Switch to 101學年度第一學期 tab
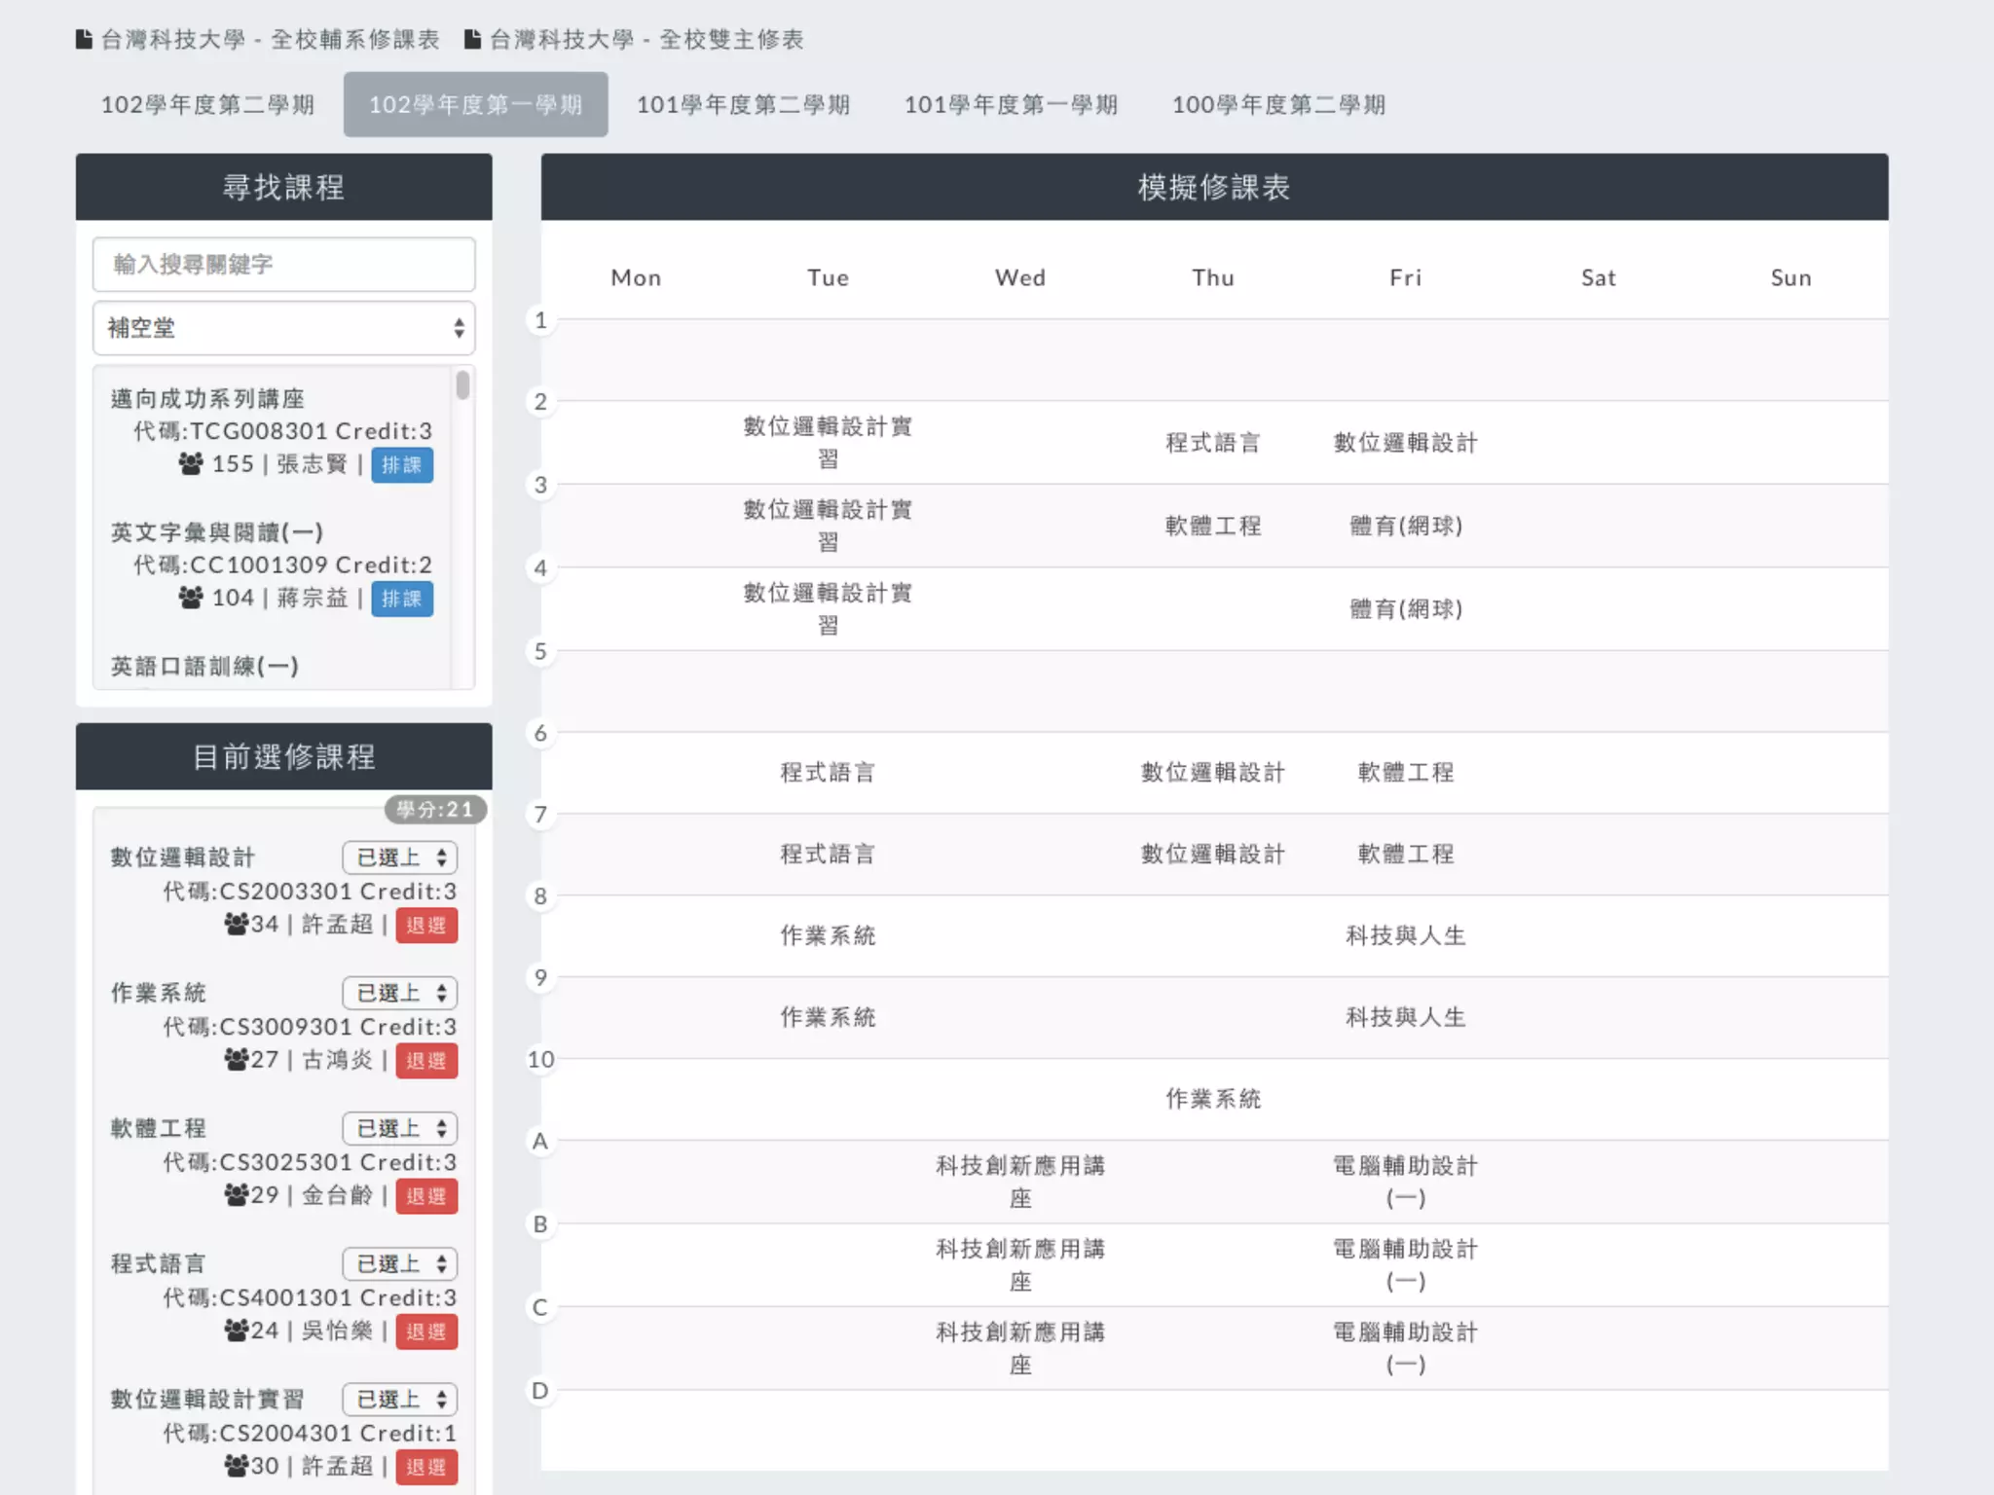Viewport: 1994px width, 1495px height. 1011,104
